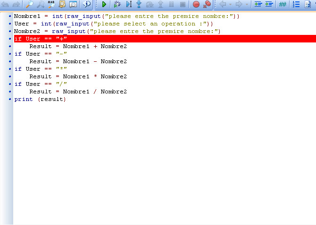Image resolution: width=316 pixels, height=225 pixels.
Task: Click the Pause debugging icon
Action: coord(171,4)
